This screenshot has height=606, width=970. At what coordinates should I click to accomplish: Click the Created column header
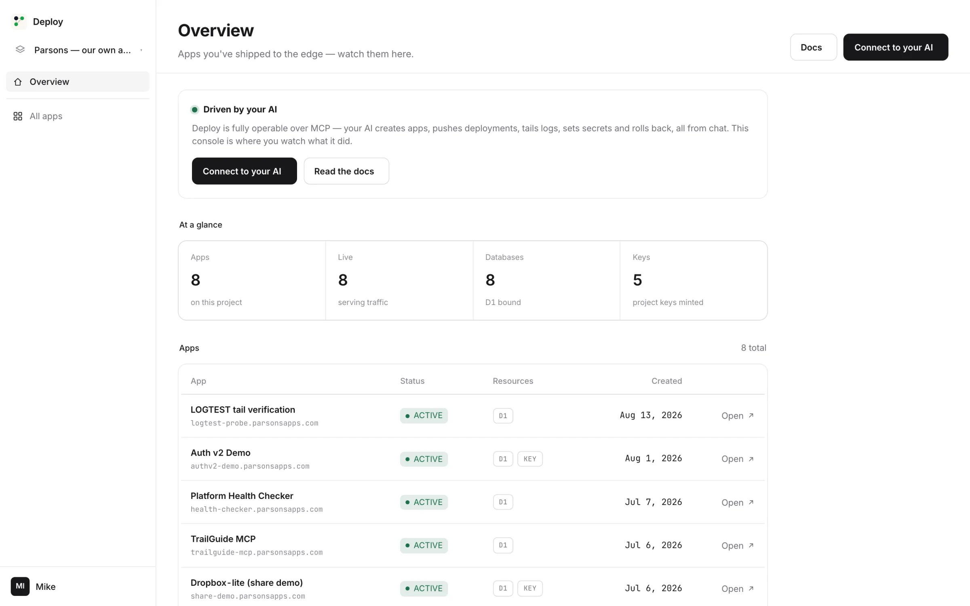[x=666, y=381]
